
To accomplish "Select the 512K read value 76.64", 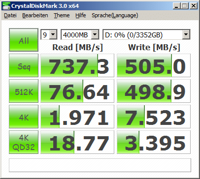I will [77, 91].
